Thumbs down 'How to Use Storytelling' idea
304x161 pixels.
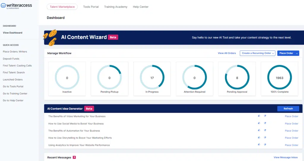(x=265, y=137)
